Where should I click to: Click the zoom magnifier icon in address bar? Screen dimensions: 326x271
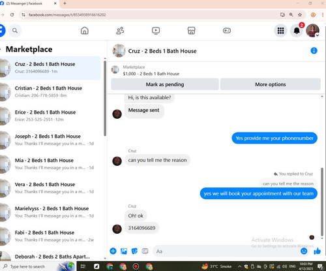click(x=291, y=15)
